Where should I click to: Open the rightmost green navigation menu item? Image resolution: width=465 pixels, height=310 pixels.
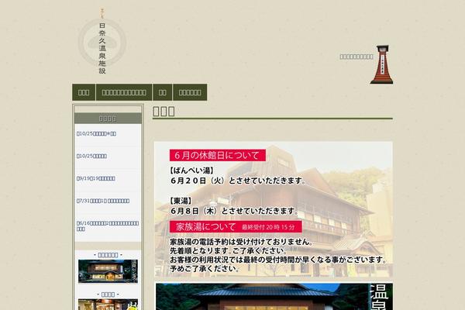pos(190,92)
